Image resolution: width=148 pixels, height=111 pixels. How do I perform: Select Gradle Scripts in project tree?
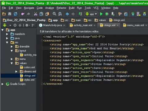[16, 84]
